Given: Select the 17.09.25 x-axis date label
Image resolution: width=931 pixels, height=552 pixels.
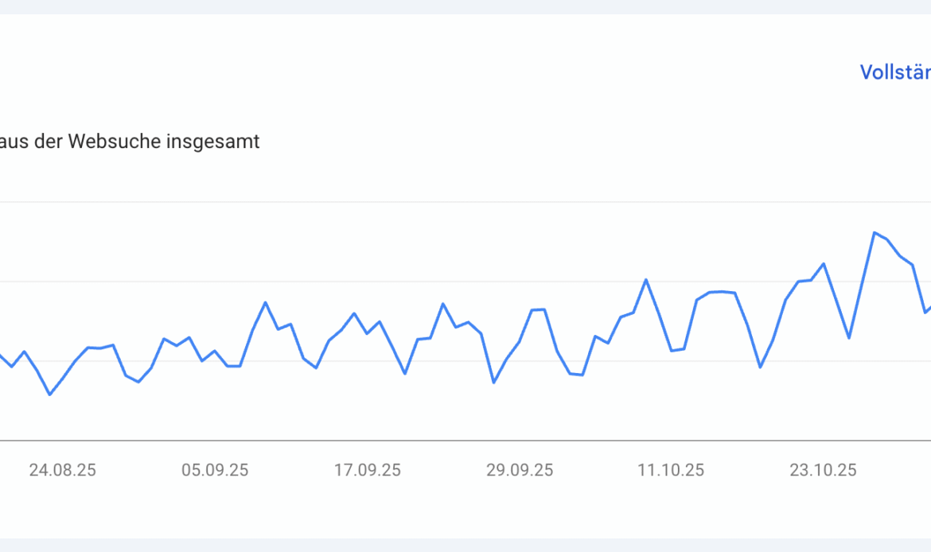Looking at the screenshot, I should click(367, 470).
